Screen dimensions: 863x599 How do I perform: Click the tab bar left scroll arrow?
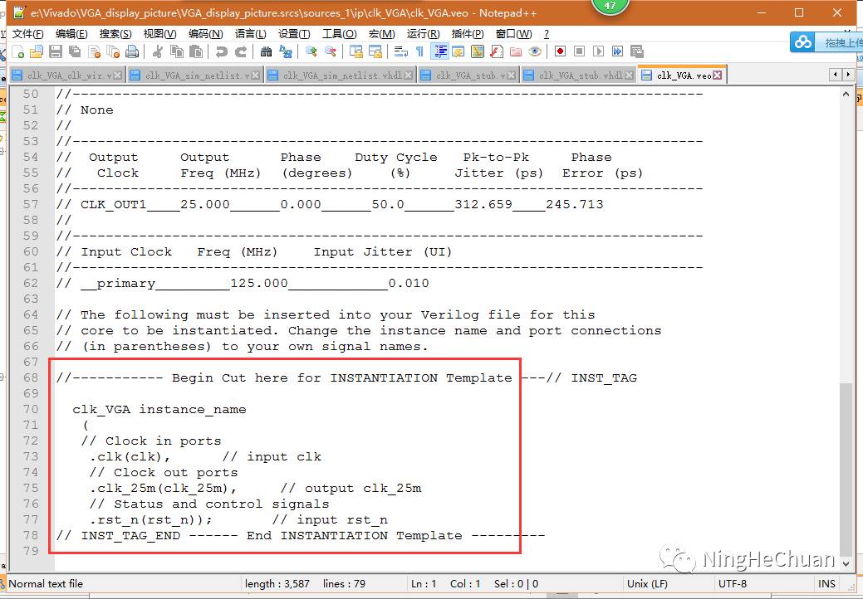tap(836, 75)
